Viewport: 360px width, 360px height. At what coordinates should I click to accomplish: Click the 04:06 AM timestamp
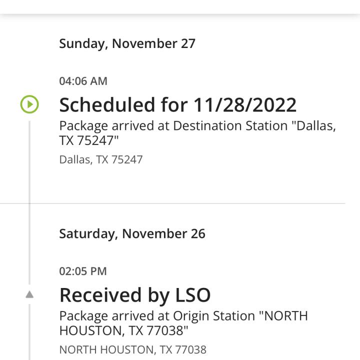click(83, 81)
